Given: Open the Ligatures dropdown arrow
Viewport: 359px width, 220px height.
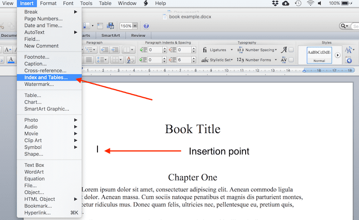Looking at the screenshot, I should click(231, 50).
